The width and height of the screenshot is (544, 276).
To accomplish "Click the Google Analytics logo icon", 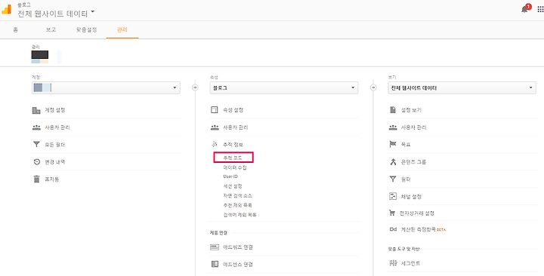I will click(6, 9).
